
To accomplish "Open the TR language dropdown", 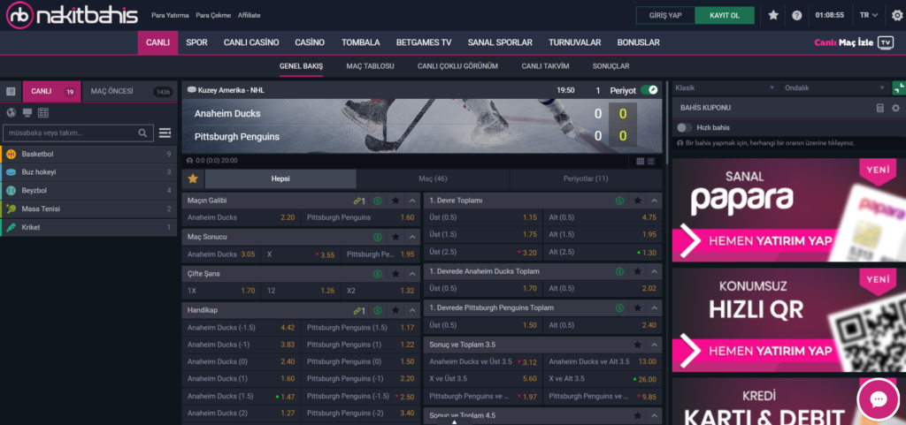I will pos(869,16).
